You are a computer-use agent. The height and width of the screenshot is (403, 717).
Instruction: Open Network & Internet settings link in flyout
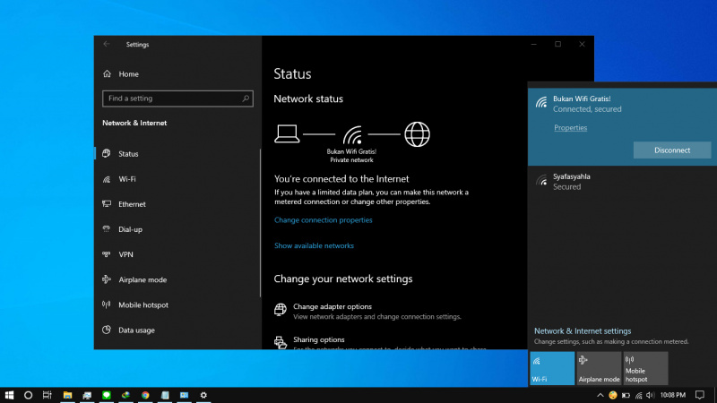point(582,331)
